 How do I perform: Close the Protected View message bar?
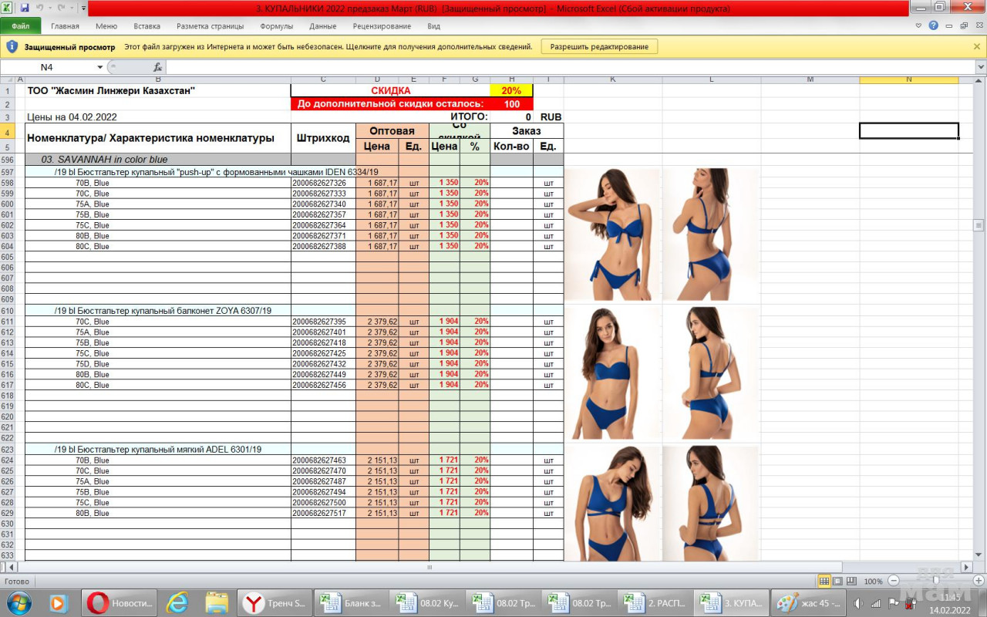click(x=977, y=47)
